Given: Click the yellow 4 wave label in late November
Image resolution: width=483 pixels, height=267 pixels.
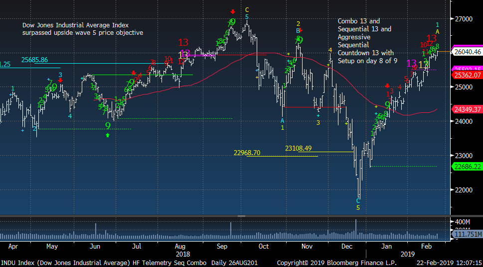Looking at the screenshot, I should click(x=330, y=50).
